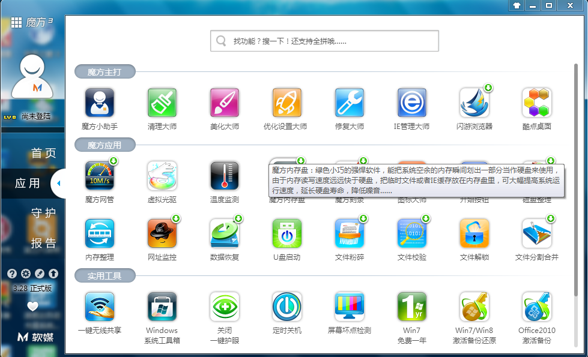The width and height of the screenshot is (588, 357).
Task: Open U盘启动 USB boot tool
Action: [x=287, y=233]
